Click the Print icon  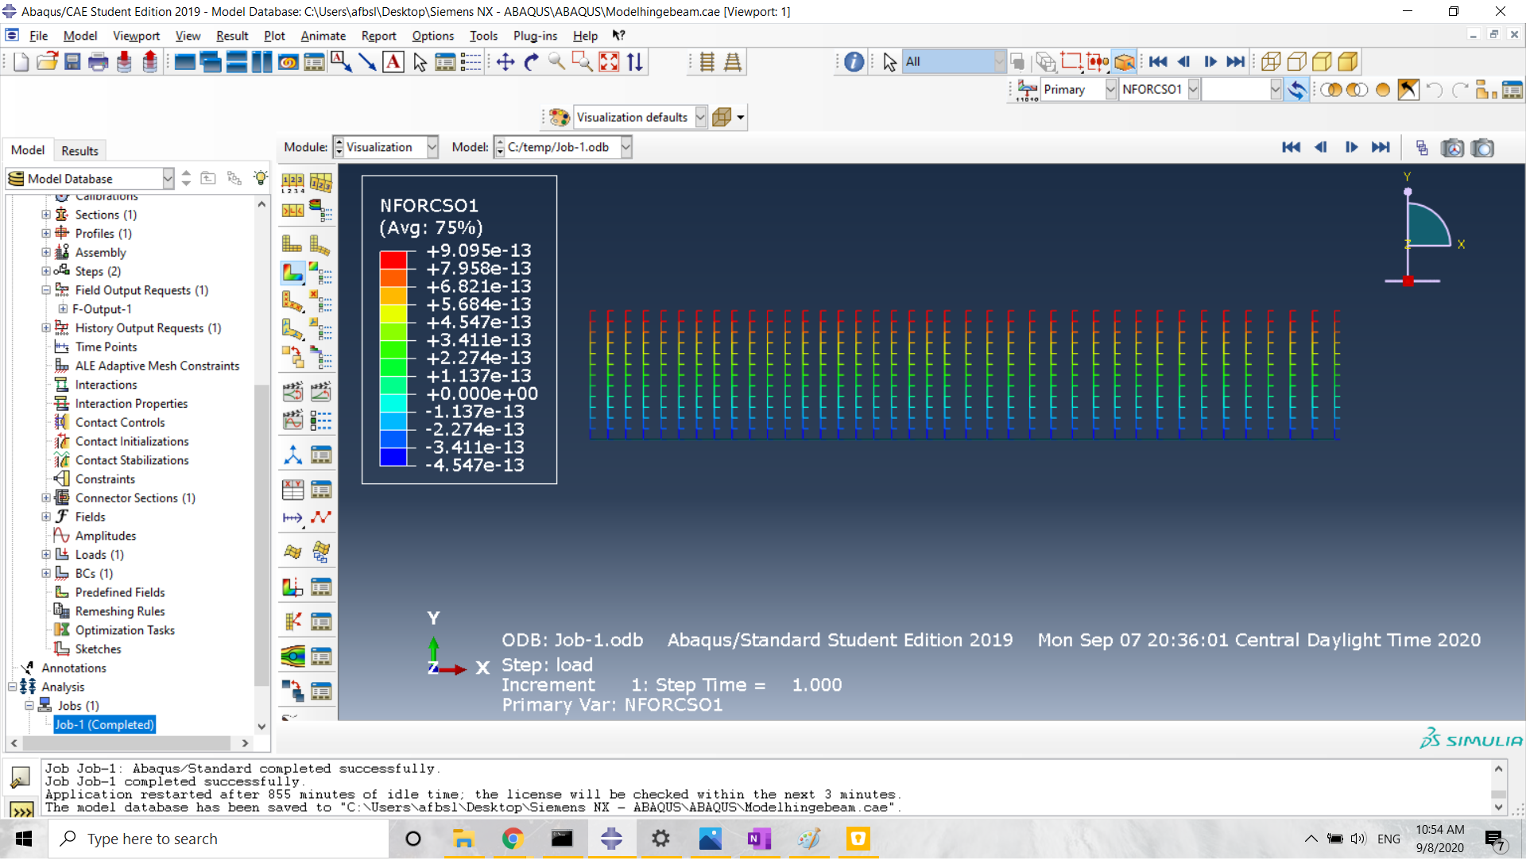[98, 62]
